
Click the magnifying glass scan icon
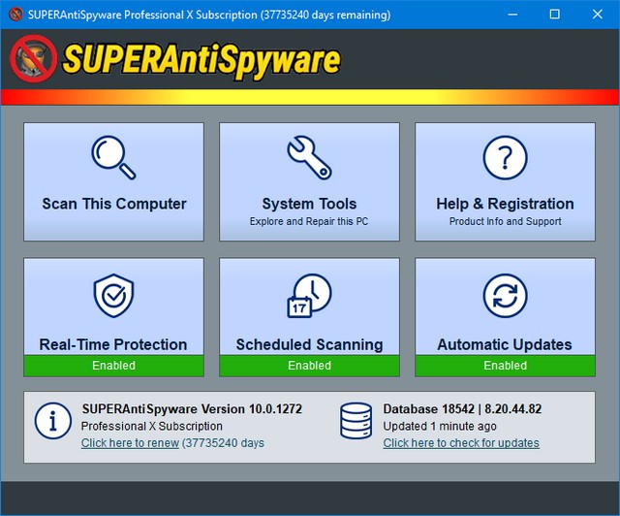coord(113,157)
